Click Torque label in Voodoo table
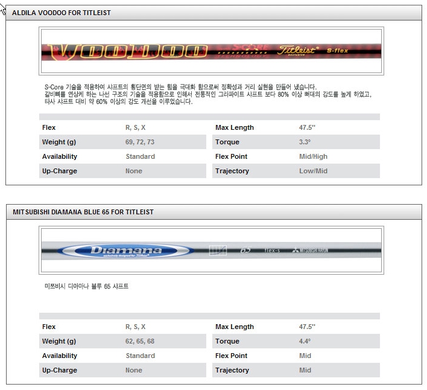 pos(227,142)
